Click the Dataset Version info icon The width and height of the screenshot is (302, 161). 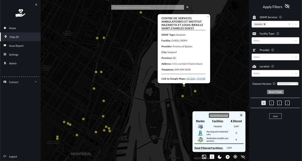click(274, 84)
